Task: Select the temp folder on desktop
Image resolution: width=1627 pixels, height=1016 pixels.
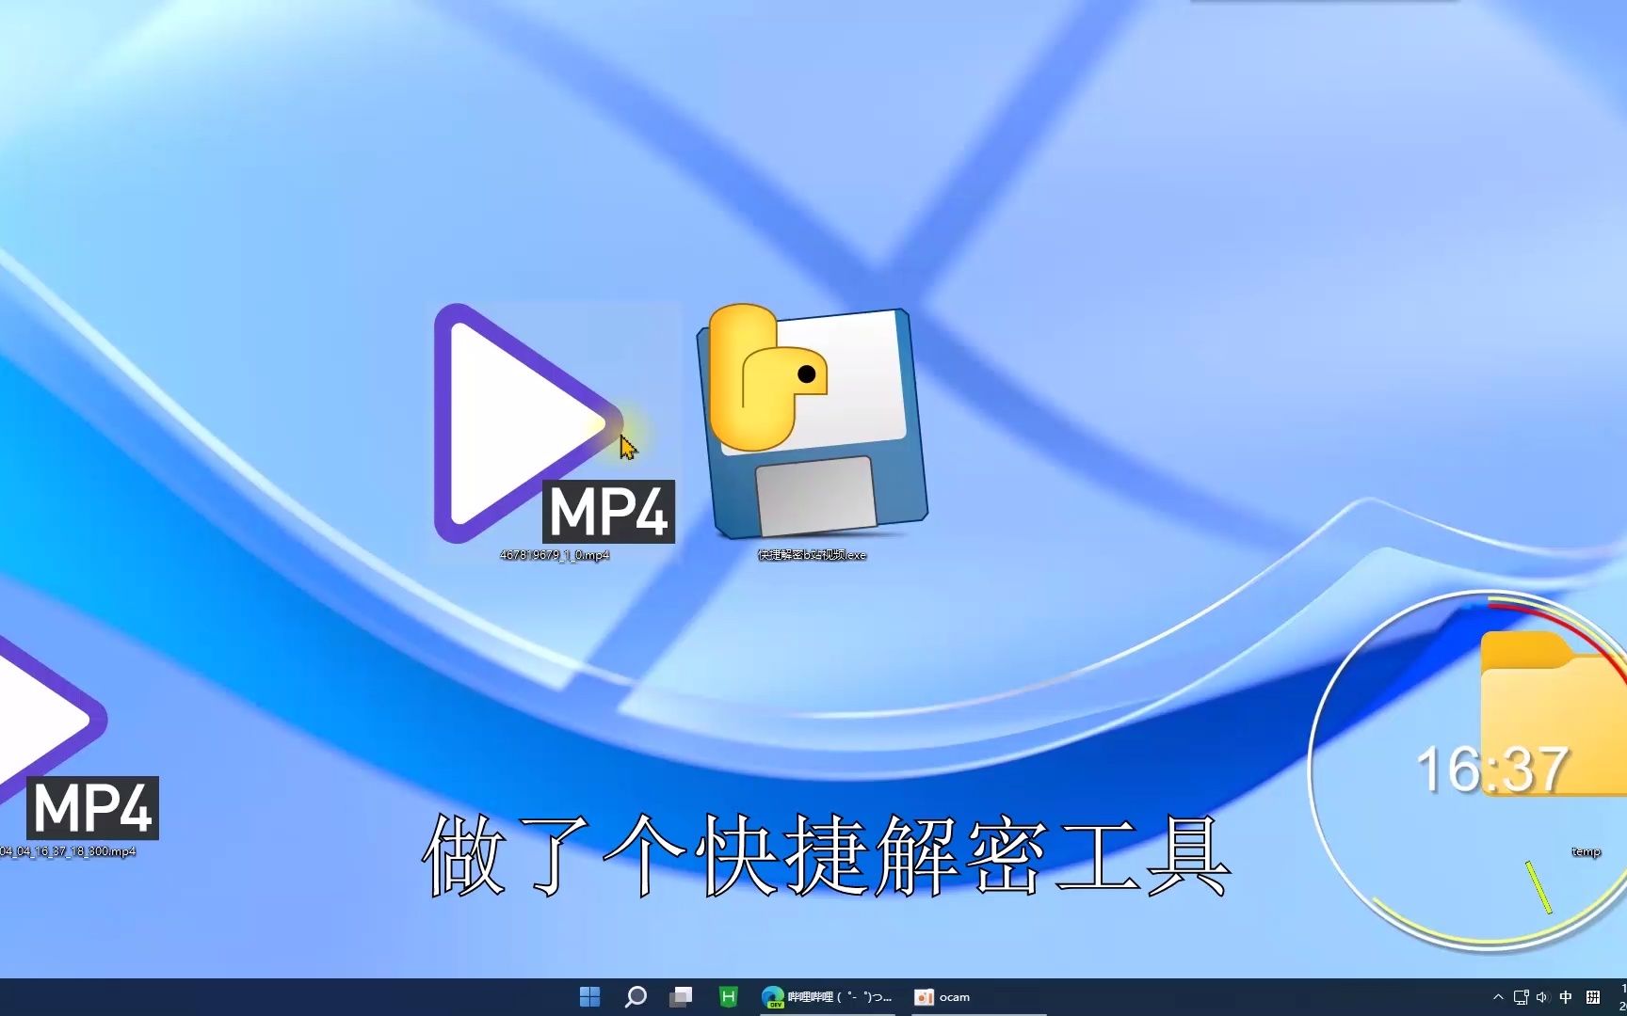Action: 1554,715
